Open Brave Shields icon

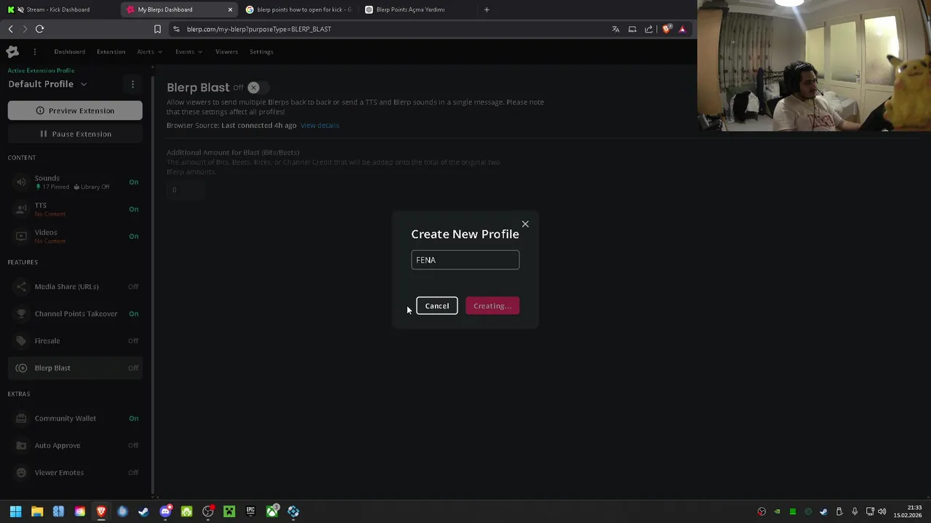(666, 29)
